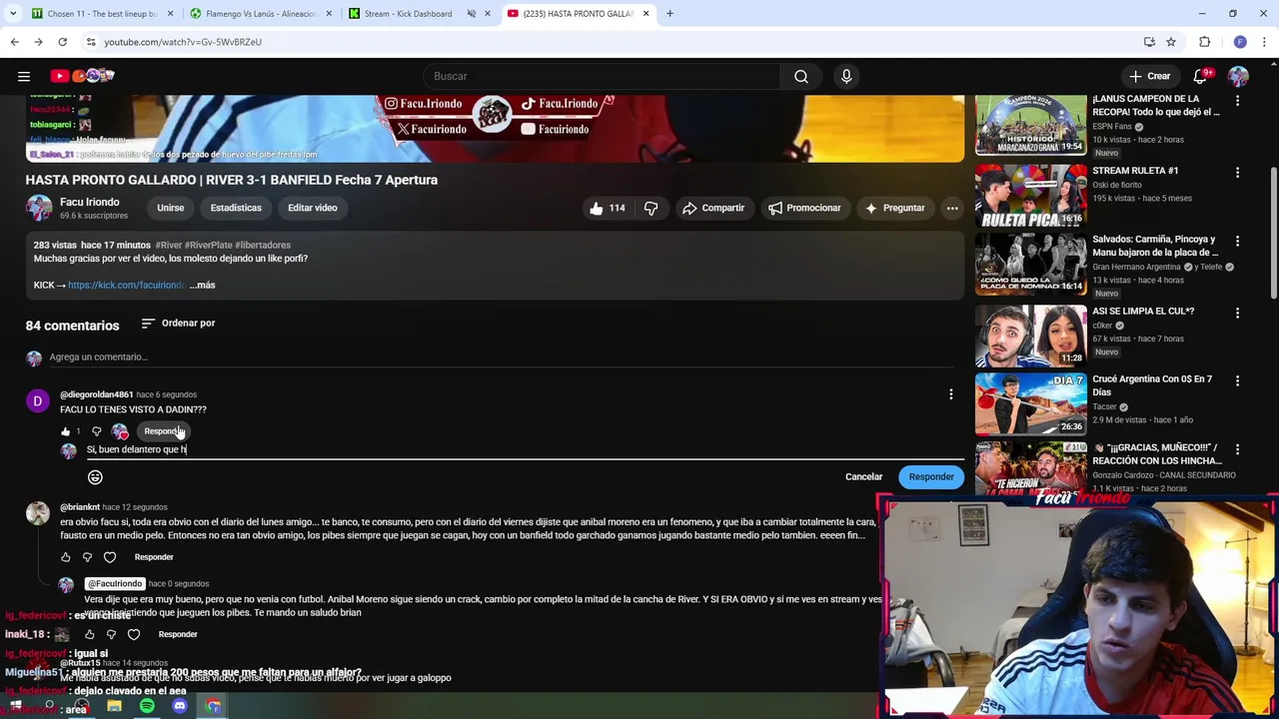Screen dimensions: 1279x719
Task: Bookmark this page with the star icon
Action: 1171,42
